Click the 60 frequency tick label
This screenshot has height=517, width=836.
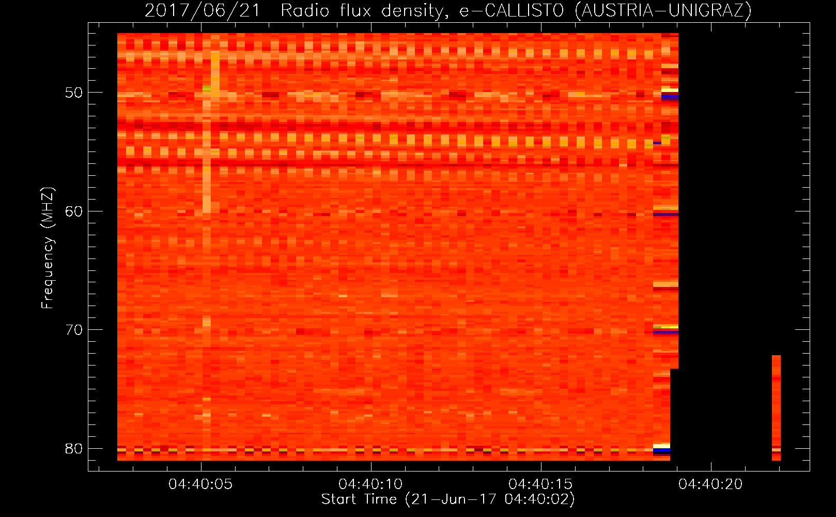74,211
